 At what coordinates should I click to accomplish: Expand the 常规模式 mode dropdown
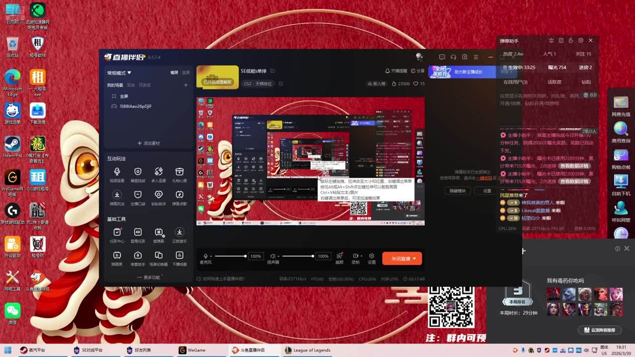[x=119, y=73]
